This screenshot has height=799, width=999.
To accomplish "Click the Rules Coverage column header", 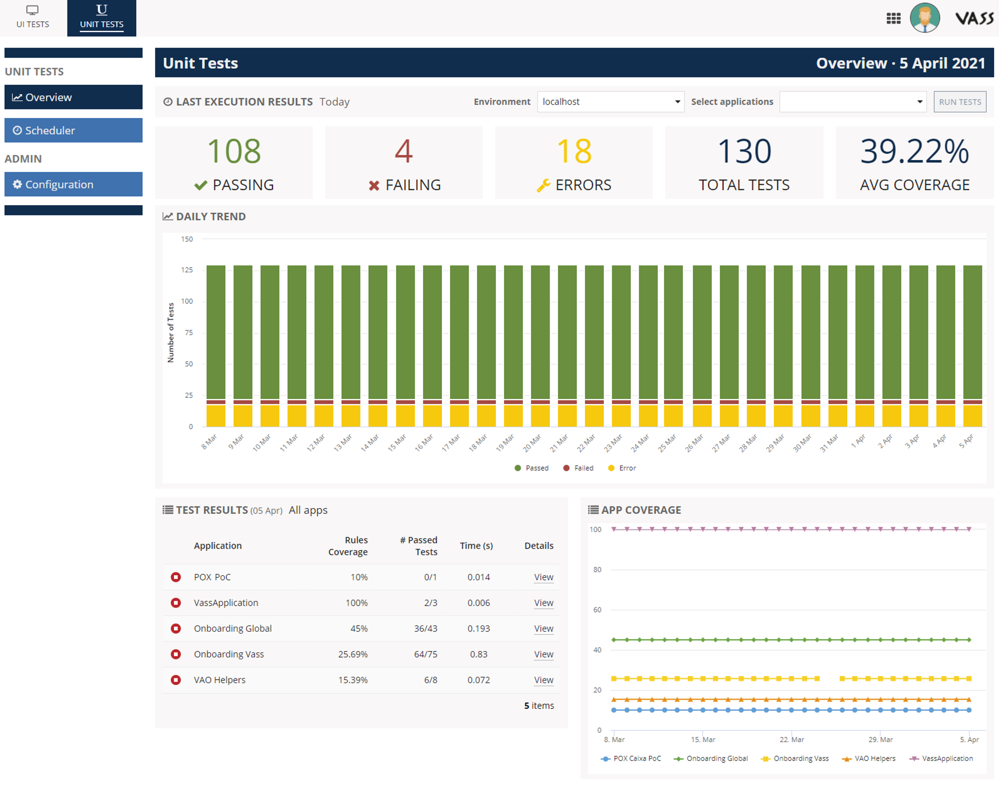I will [348, 546].
